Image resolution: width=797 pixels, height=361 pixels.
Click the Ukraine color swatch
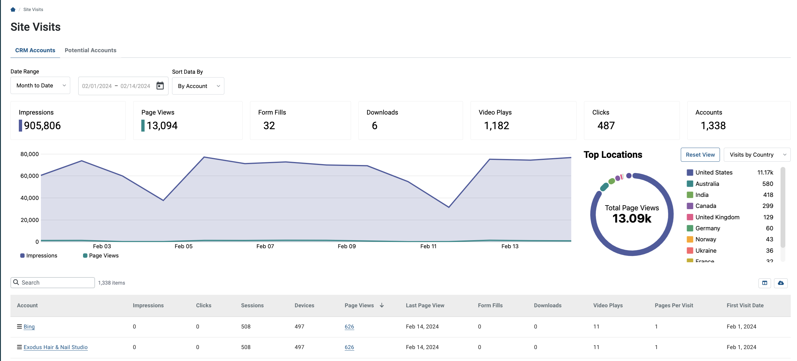click(x=690, y=250)
